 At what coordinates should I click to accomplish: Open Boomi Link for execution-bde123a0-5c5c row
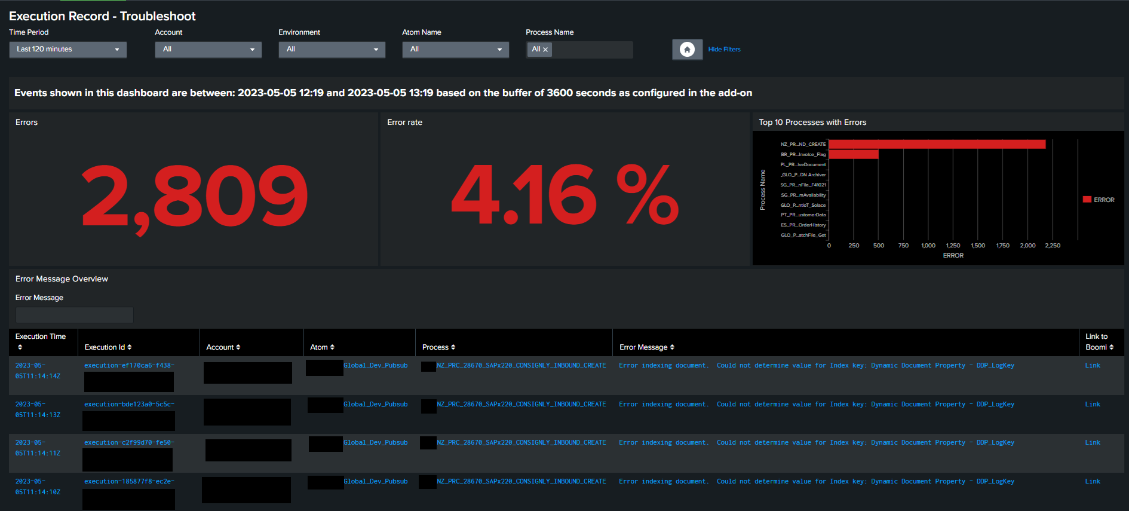[x=1093, y=404]
